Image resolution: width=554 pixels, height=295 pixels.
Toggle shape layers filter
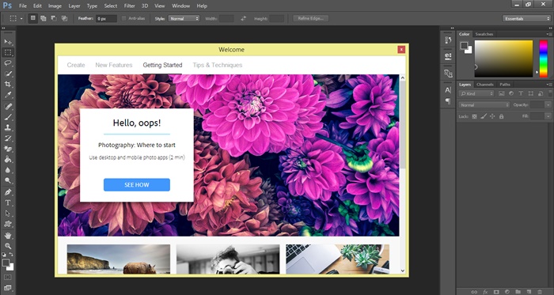pos(531,93)
